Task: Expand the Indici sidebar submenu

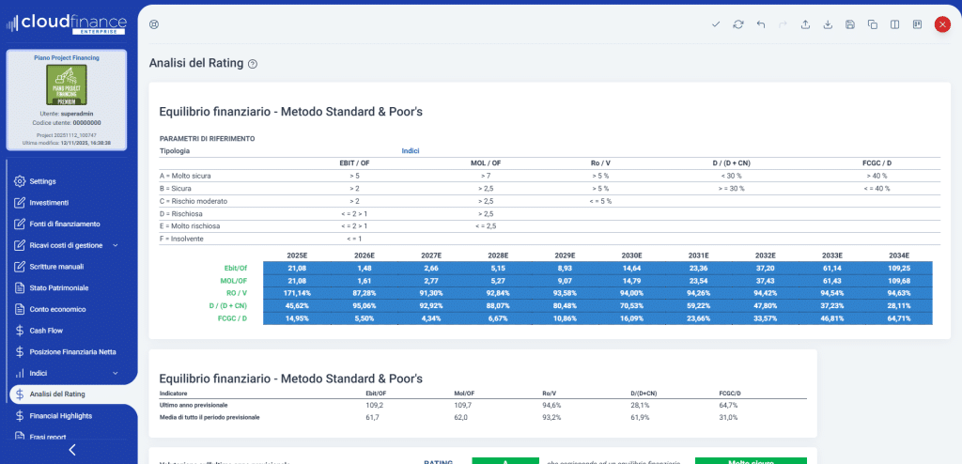Action: pyautogui.click(x=115, y=373)
